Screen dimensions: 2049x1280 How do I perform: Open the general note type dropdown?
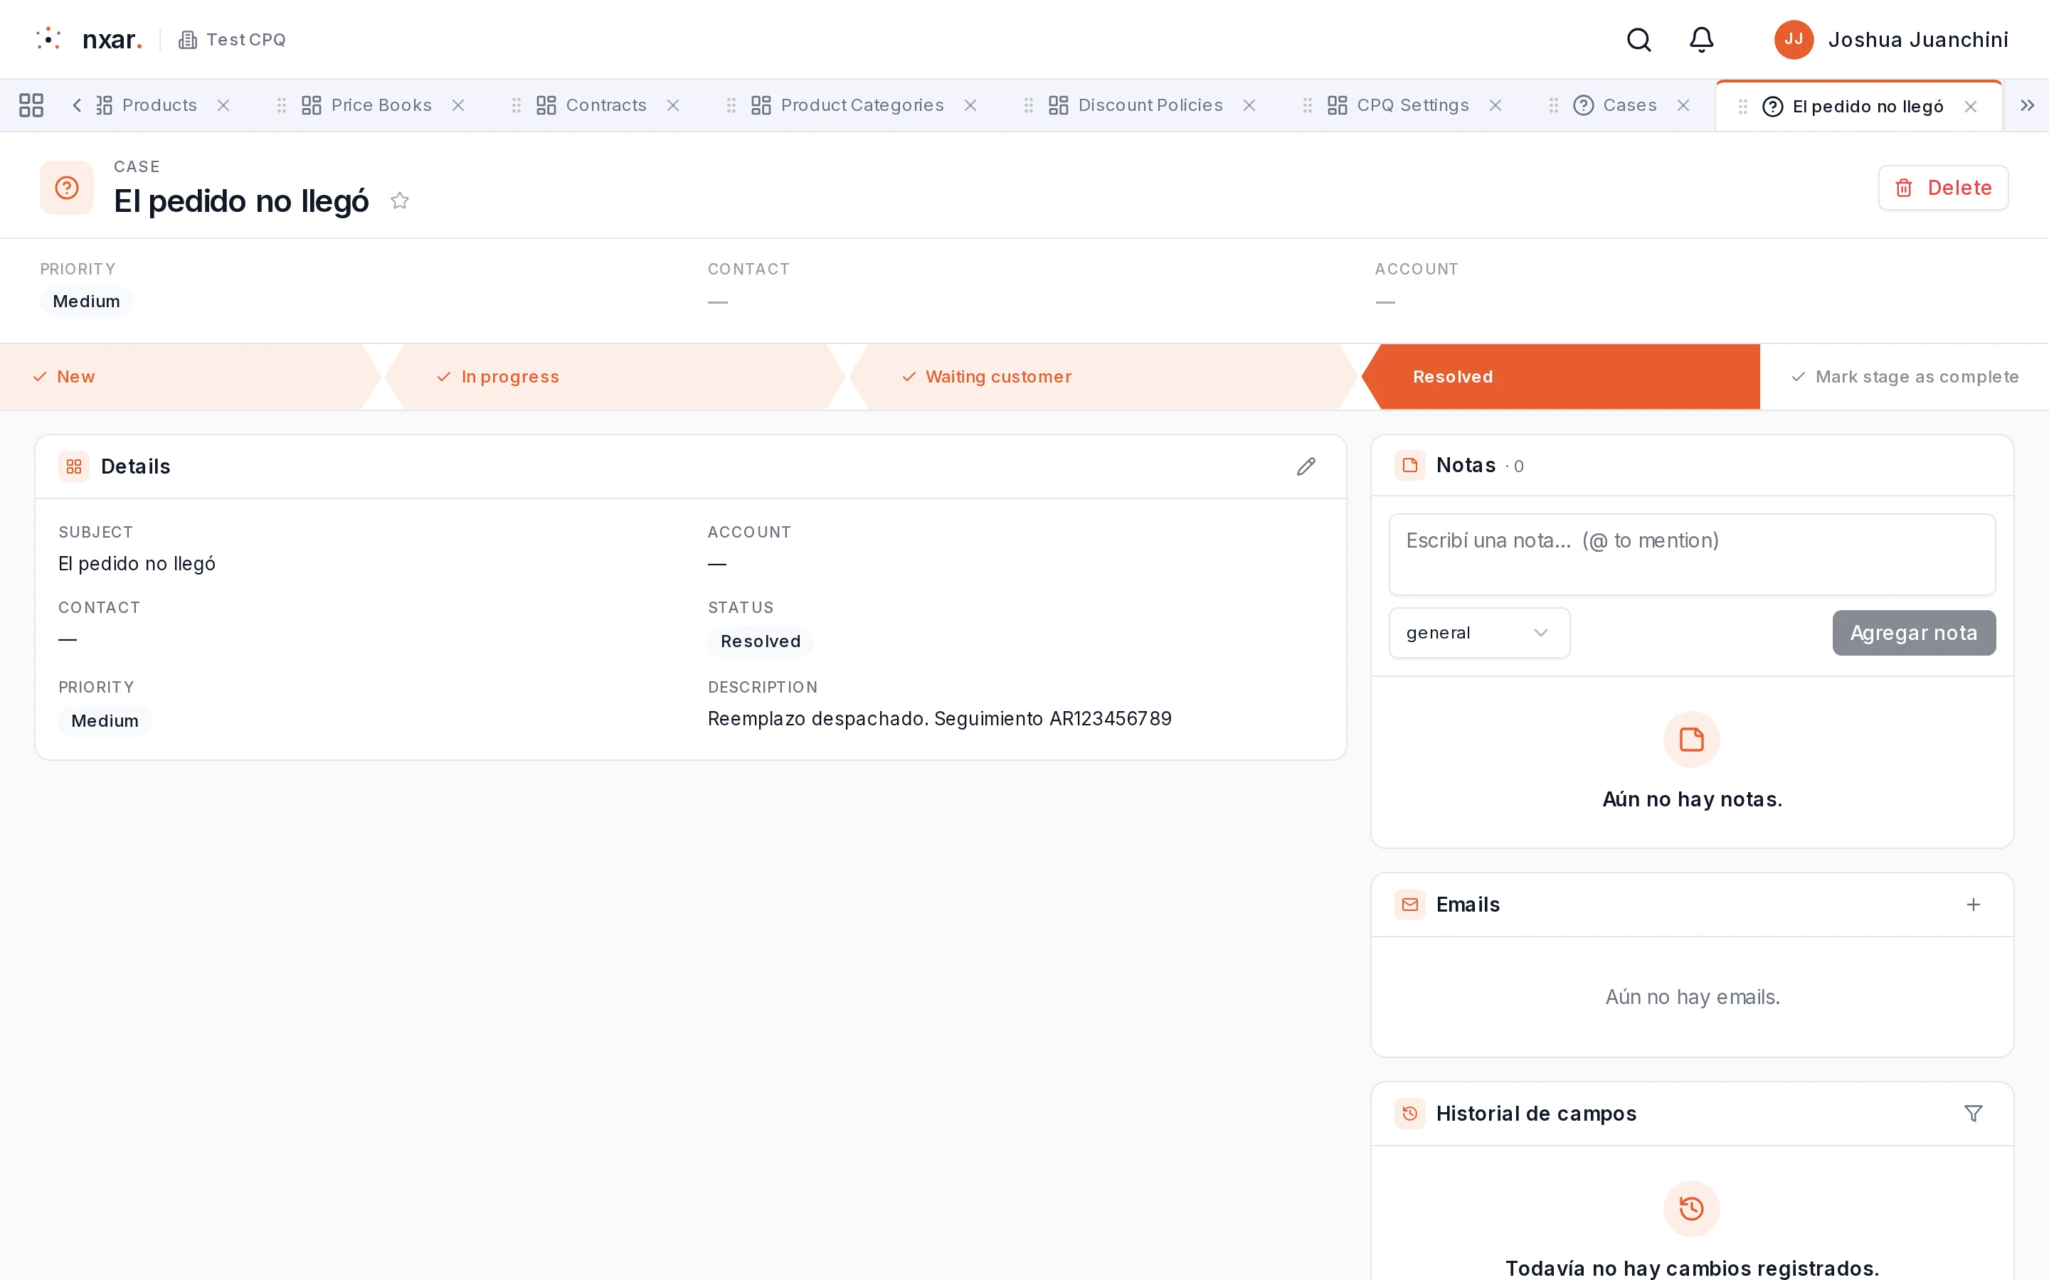[1478, 633]
